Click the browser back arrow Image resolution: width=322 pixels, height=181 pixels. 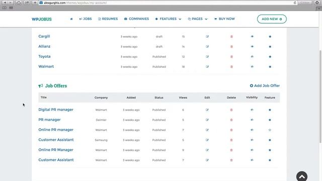[5, 3]
